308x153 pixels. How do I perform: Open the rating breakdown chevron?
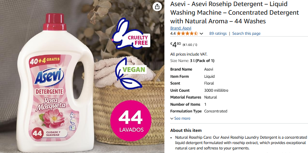point(201,34)
